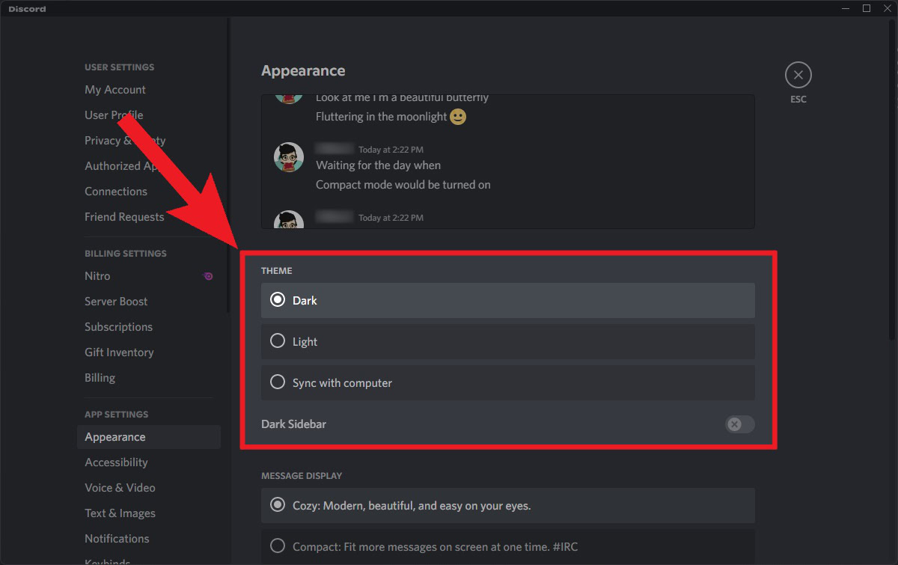Click the settings sidebar scrollbar

coord(227,165)
